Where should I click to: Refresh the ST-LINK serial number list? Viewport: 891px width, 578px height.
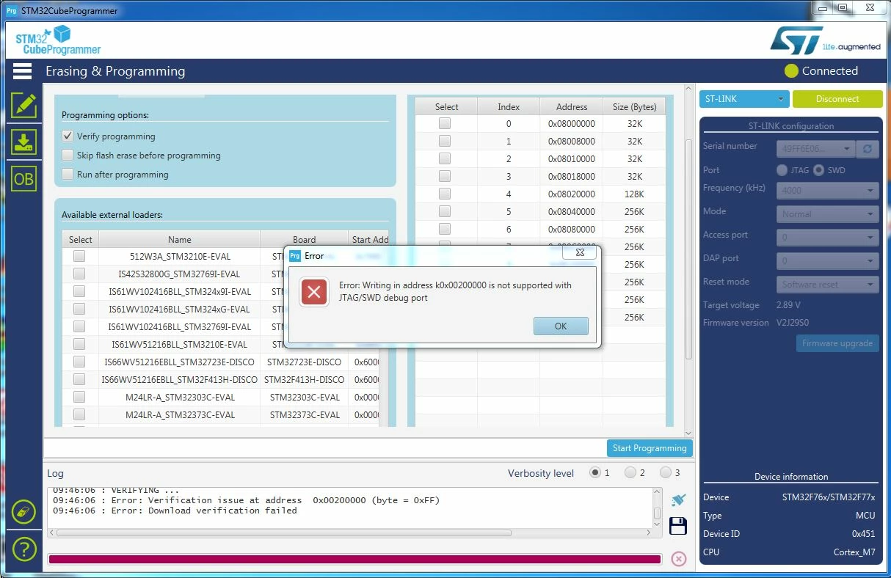[x=868, y=149]
